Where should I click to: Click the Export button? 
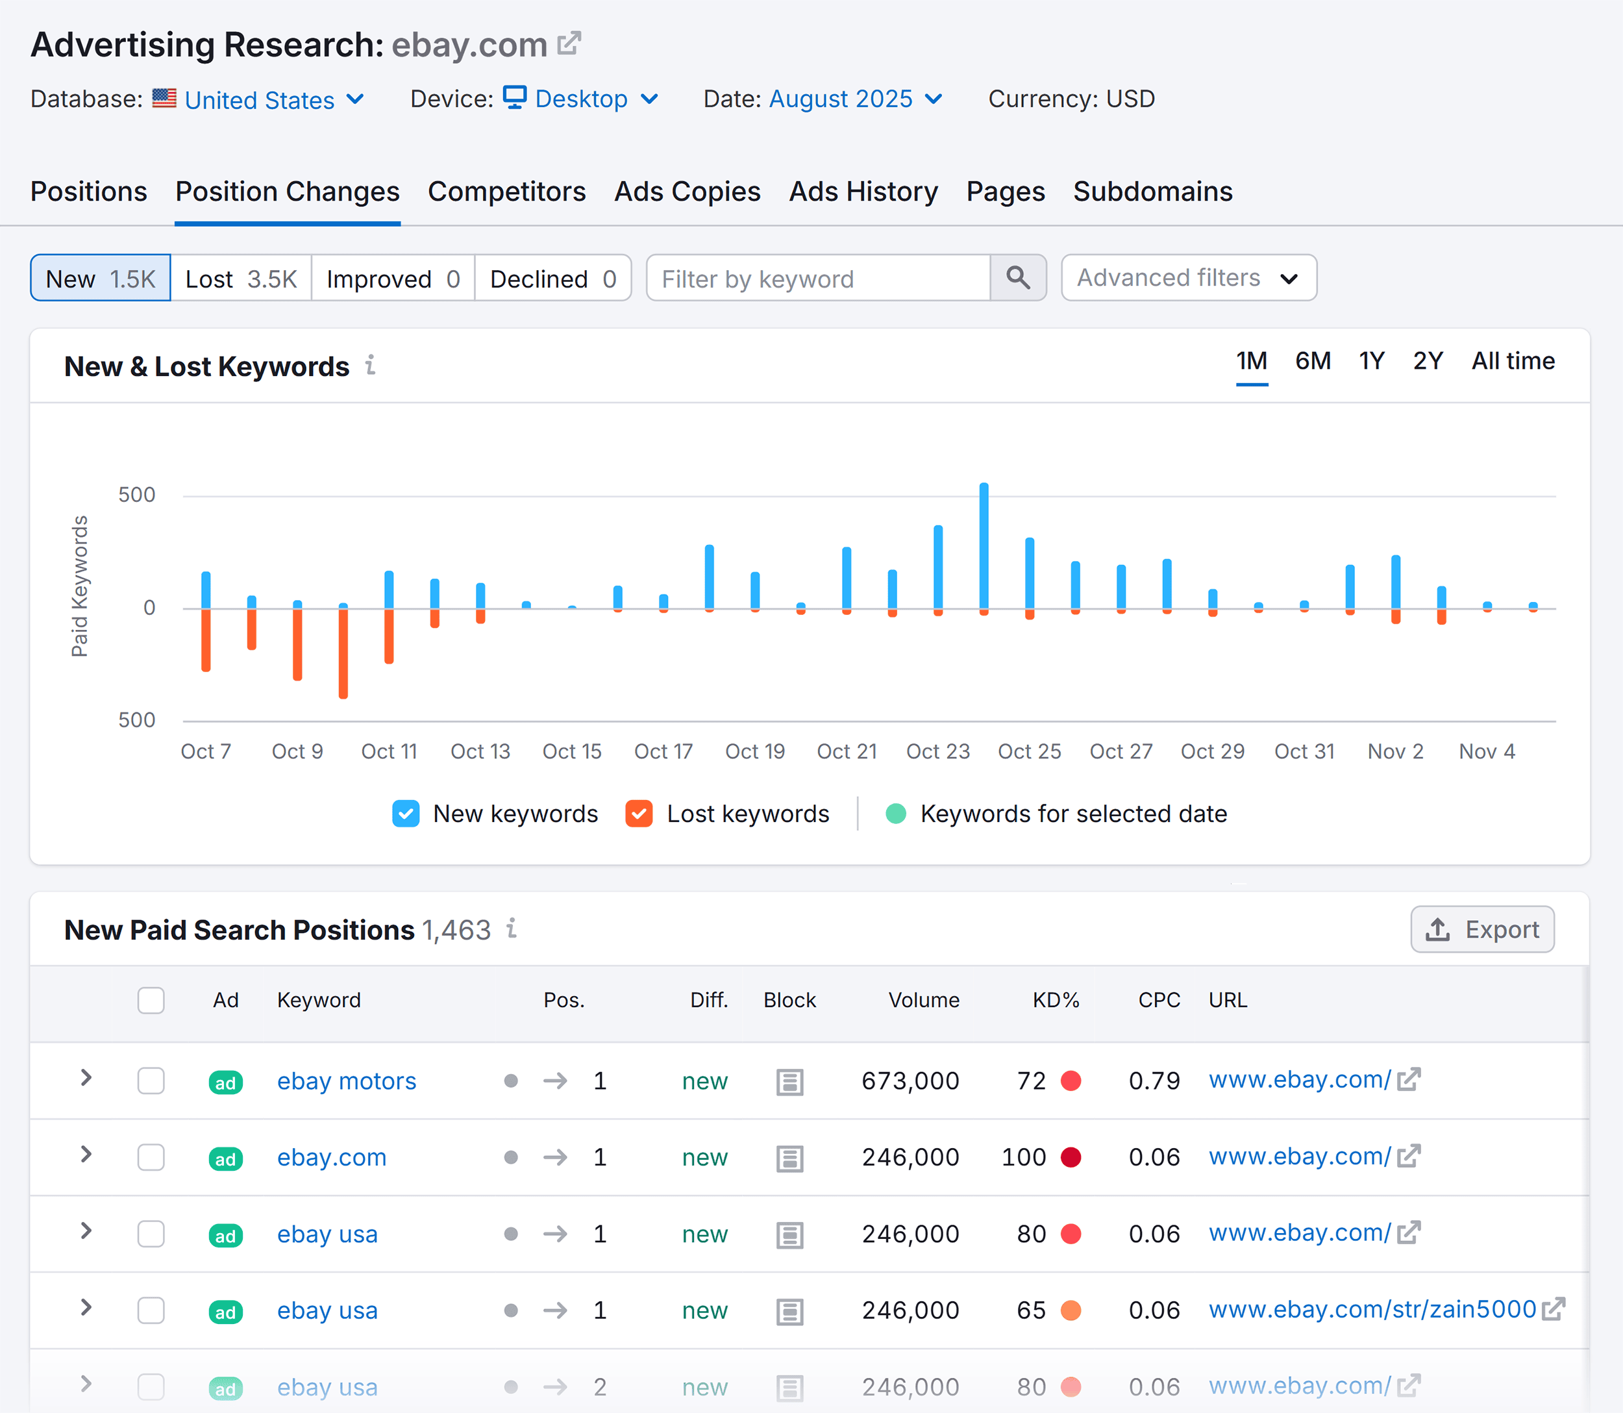(x=1482, y=930)
